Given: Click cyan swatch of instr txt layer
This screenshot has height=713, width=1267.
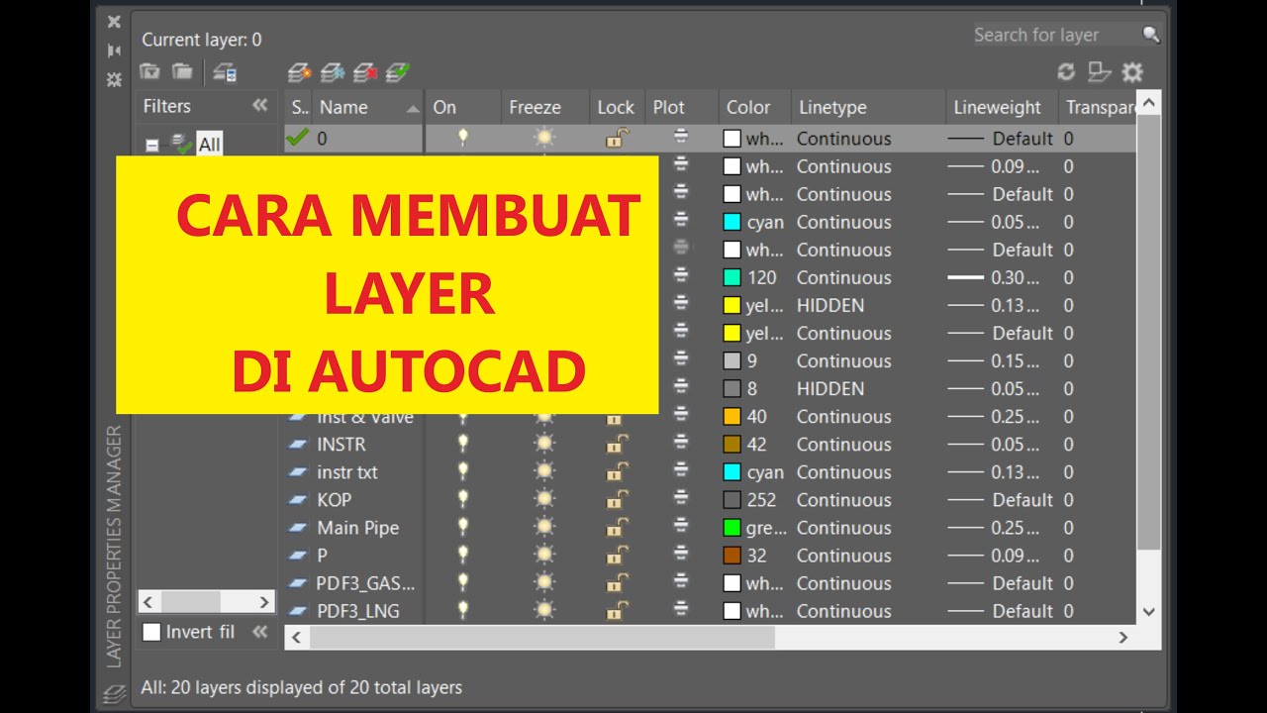Looking at the screenshot, I should 732,472.
